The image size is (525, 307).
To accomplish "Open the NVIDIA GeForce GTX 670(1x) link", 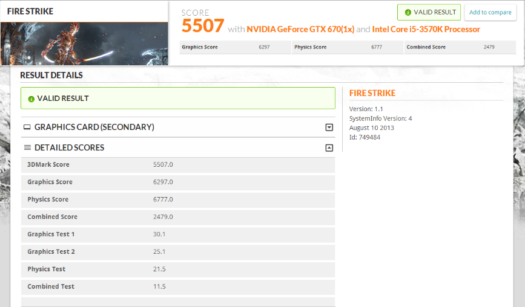I will (300, 29).
